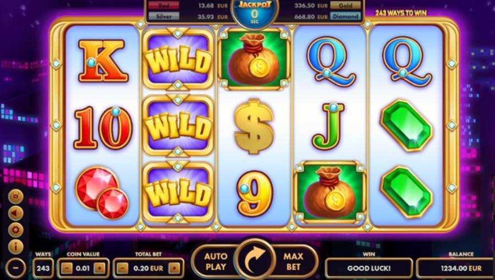Click the 243 ways value box
Screen dimensions: 495x280
pos(43,268)
